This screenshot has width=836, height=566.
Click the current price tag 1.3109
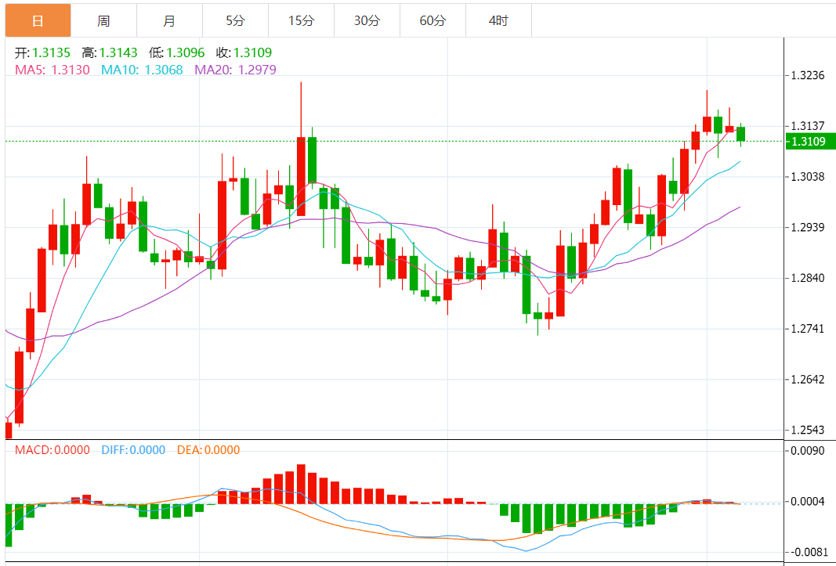pyautogui.click(x=810, y=142)
